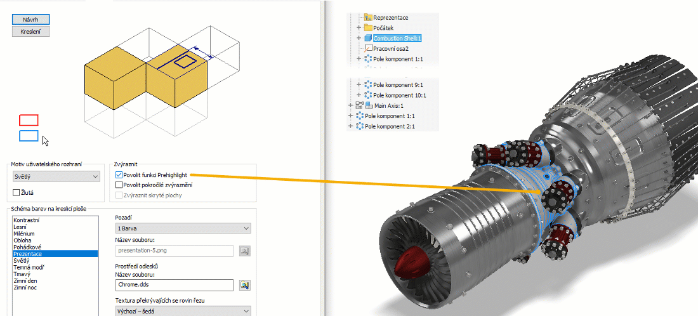Click the blue outline color sample
The image size is (698, 316).
[29, 136]
